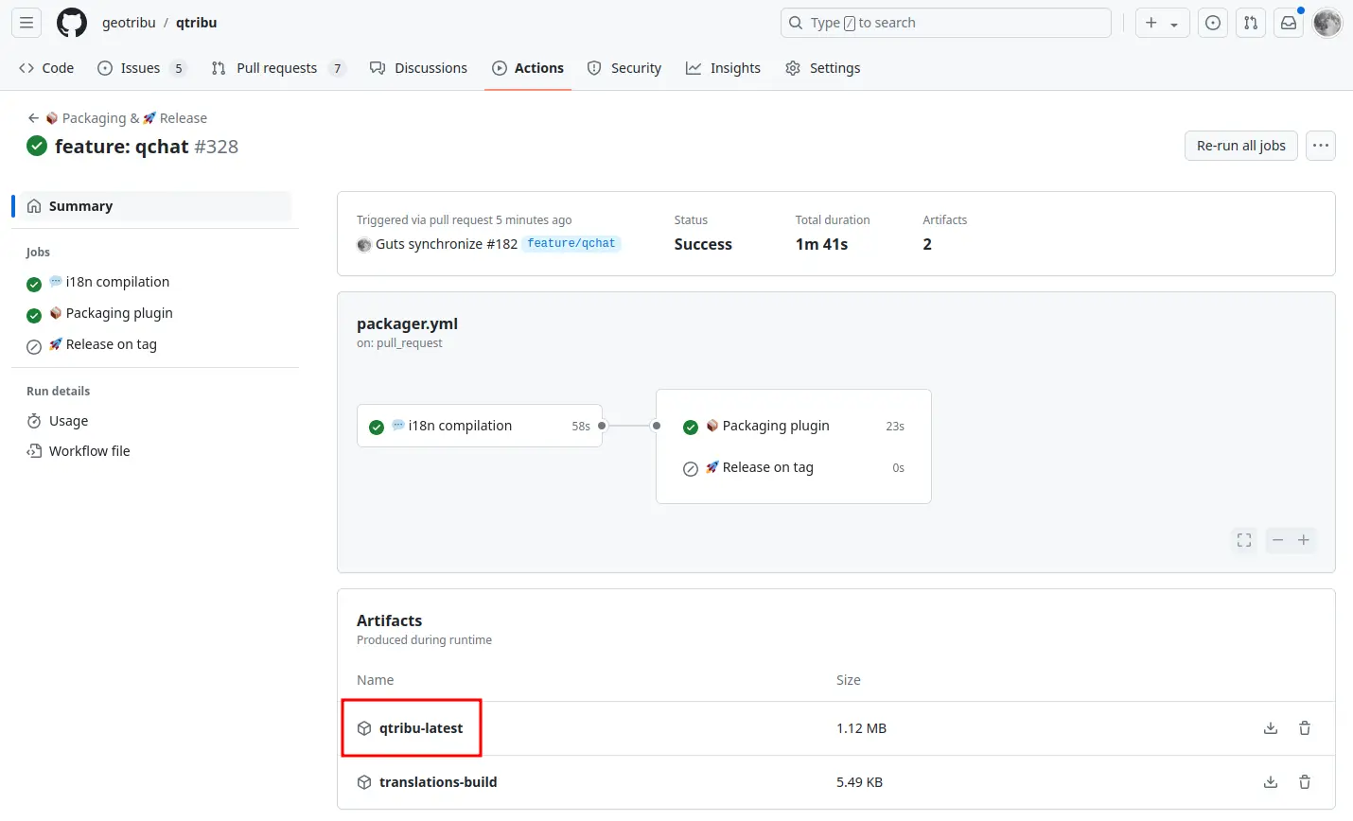Open the Insights tab
The width and height of the screenshot is (1353, 821).
(724, 68)
